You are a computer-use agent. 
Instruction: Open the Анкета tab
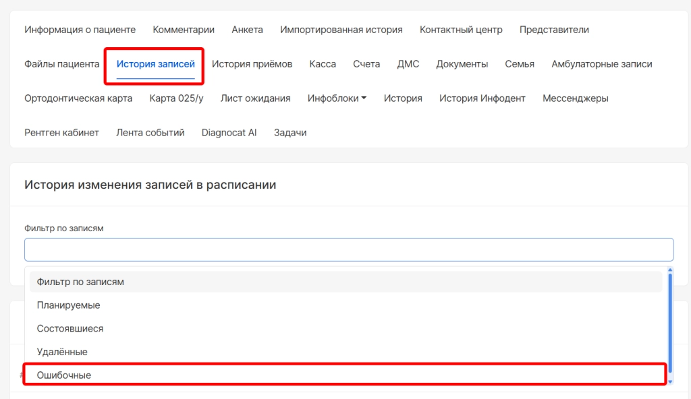(247, 30)
